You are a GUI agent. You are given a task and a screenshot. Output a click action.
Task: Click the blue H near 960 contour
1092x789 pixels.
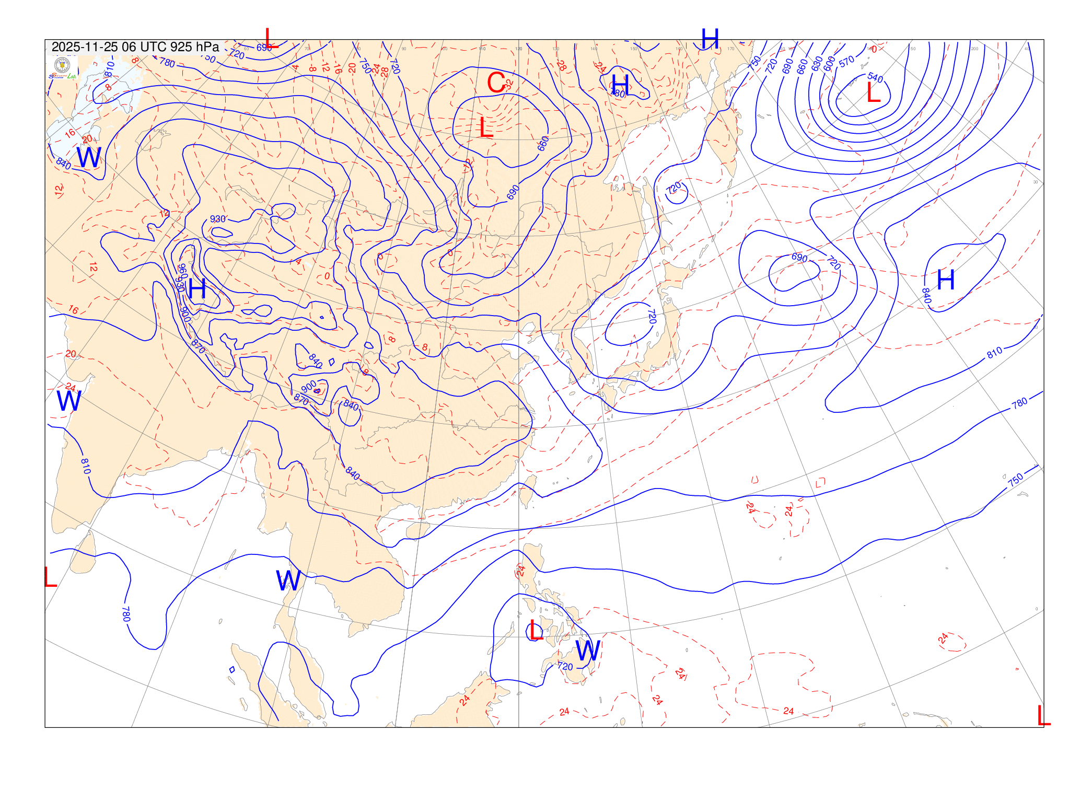tap(197, 289)
